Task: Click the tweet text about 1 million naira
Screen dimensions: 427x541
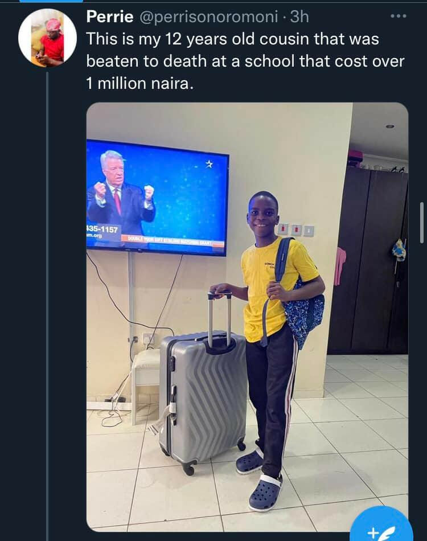Action: tap(245, 61)
